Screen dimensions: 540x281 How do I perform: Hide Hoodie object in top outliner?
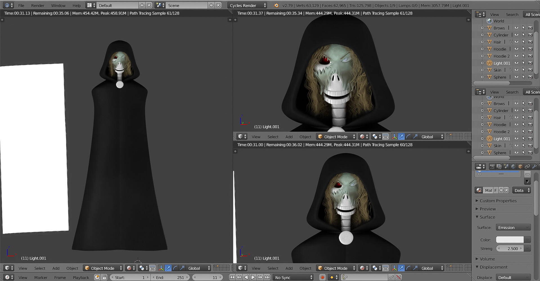[x=516, y=49]
